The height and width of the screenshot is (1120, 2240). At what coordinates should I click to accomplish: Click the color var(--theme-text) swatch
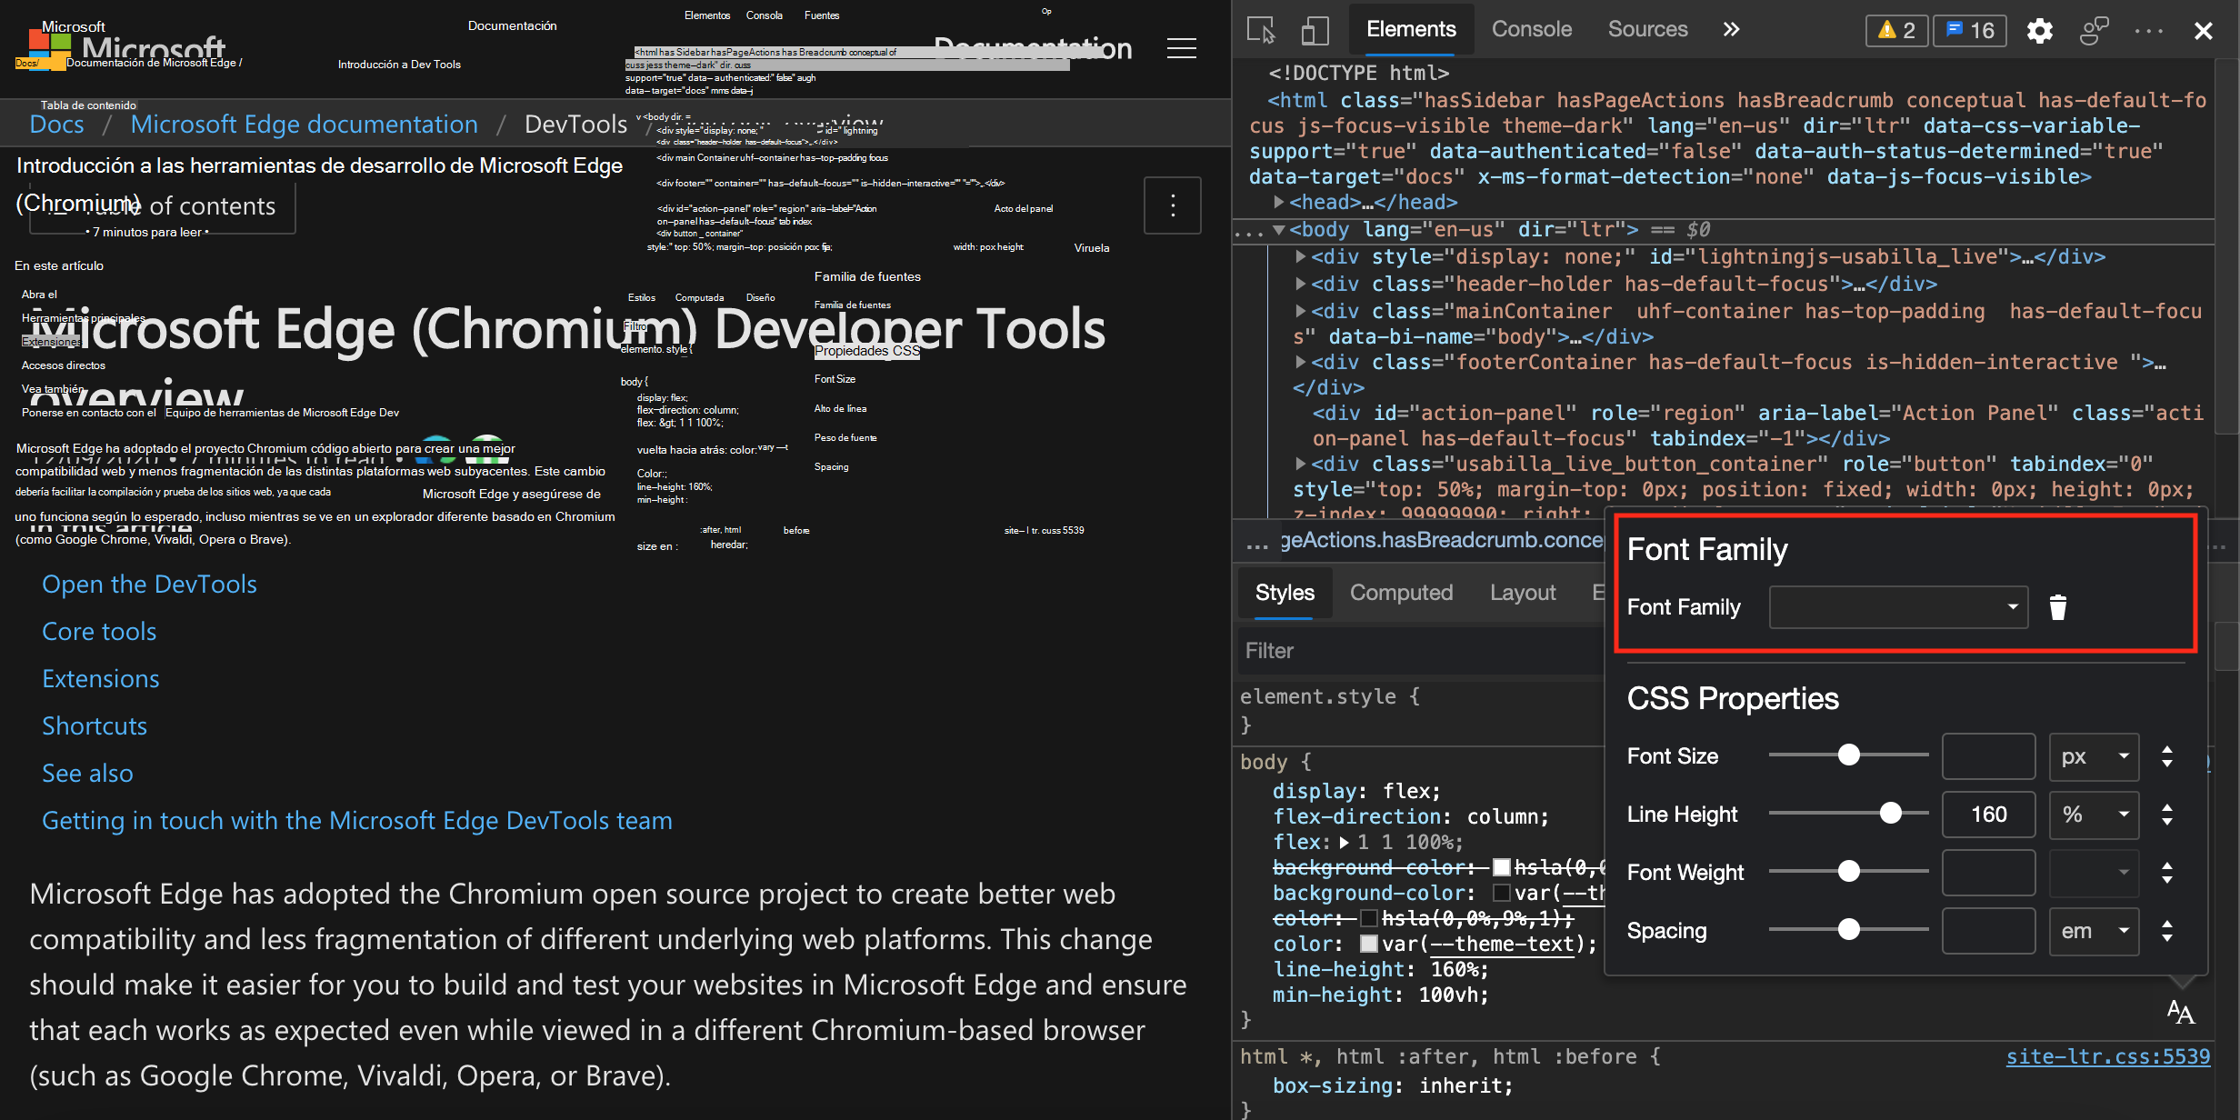[1368, 944]
